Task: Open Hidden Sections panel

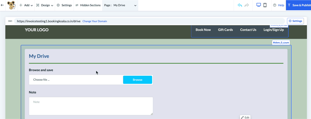Action: pyautogui.click(x=88, y=5)
